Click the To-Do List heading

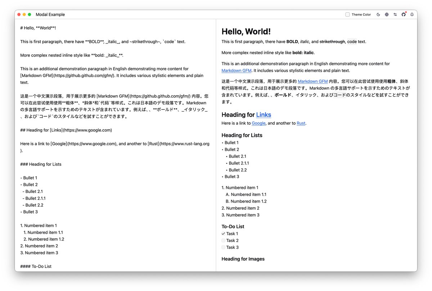coord(233,226)
